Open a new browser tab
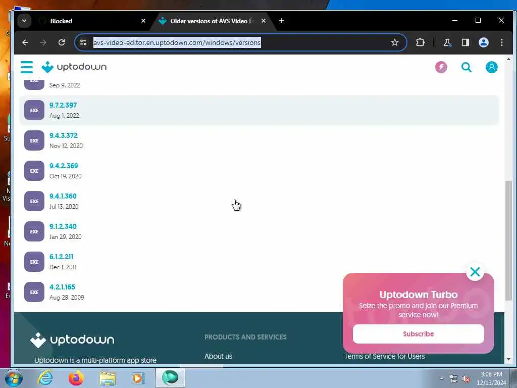This screenshot has height=388, width=517. [x=282, y=21]
